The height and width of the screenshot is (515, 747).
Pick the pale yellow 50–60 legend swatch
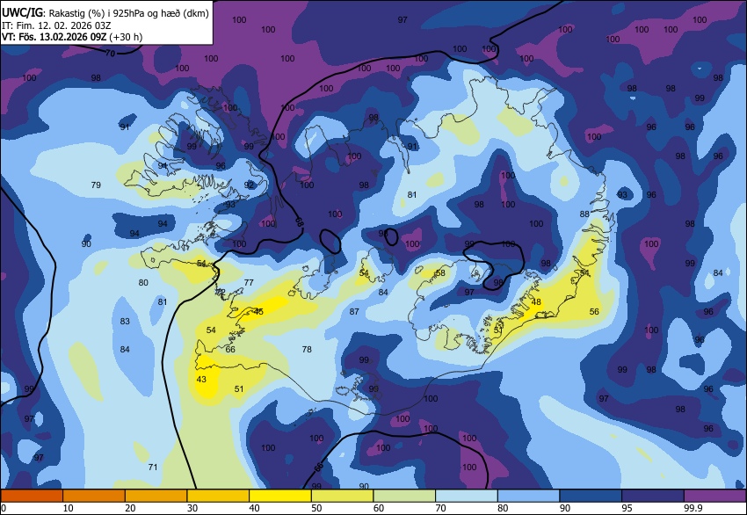coord(342,496)
